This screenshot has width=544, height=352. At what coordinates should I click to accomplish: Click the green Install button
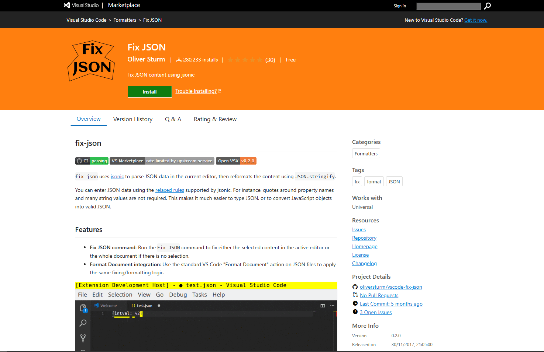tap(149, 91)
